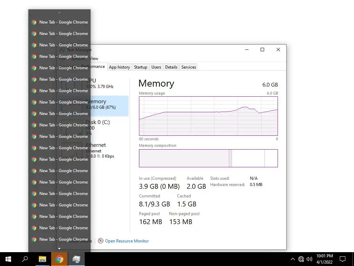Open the volume speaker tray icon
This screenshot has height=266, width=354.
pyautogui.click(x=309, y=259)
